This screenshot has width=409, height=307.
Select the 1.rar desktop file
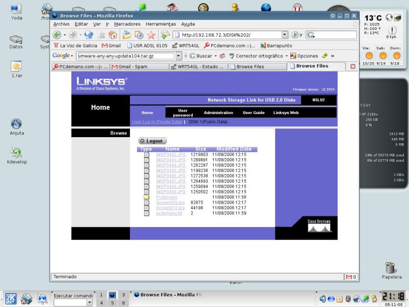pyautogui.click(x=17, y=69)
